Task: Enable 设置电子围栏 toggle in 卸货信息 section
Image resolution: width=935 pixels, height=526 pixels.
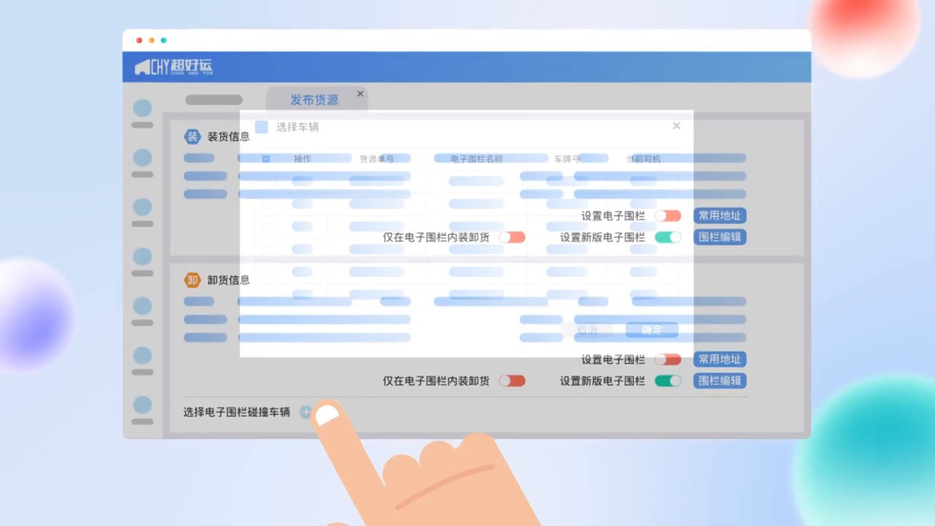Action: [x=668, y=359]
